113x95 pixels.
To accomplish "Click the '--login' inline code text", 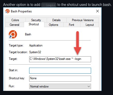I will tap(49, 5).
